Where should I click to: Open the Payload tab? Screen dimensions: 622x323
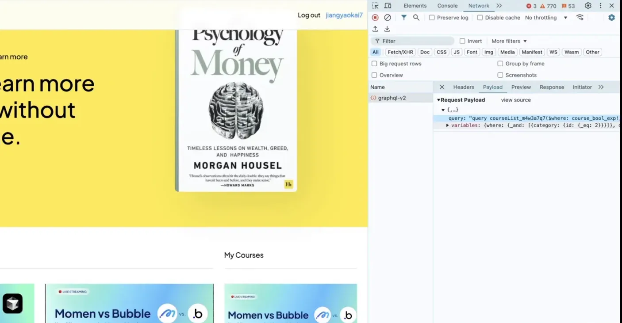(x=492, y=87)
